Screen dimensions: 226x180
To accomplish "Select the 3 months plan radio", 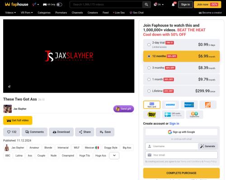I will (x=149, y=68).
